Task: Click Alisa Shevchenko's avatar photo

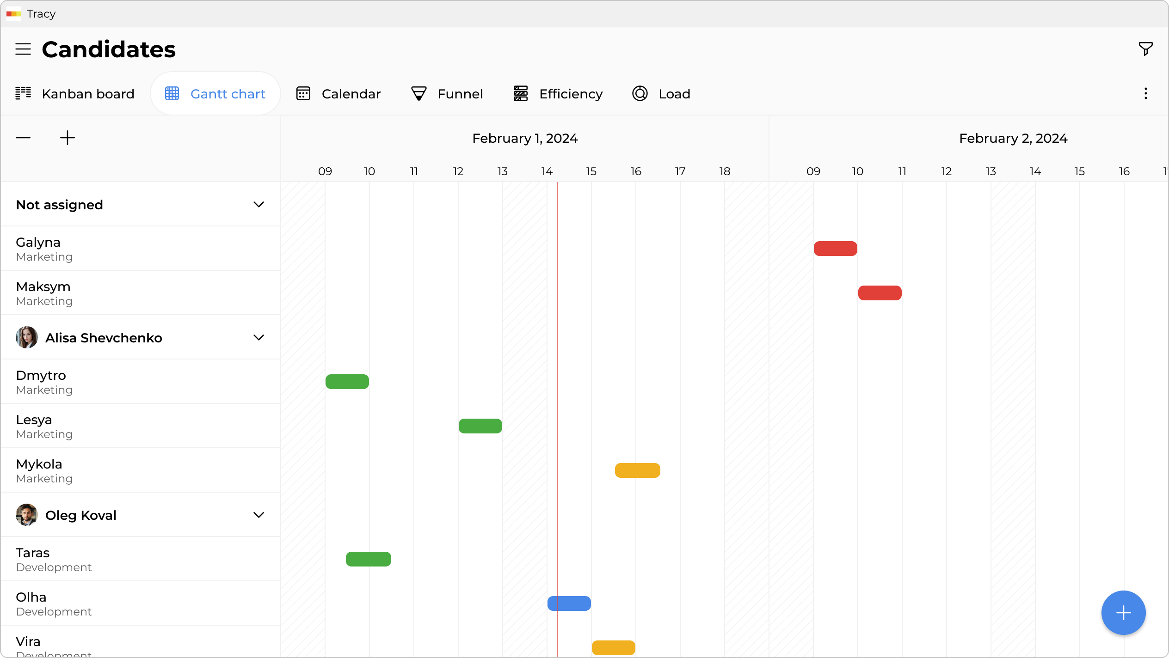Action: click(27, 337)
